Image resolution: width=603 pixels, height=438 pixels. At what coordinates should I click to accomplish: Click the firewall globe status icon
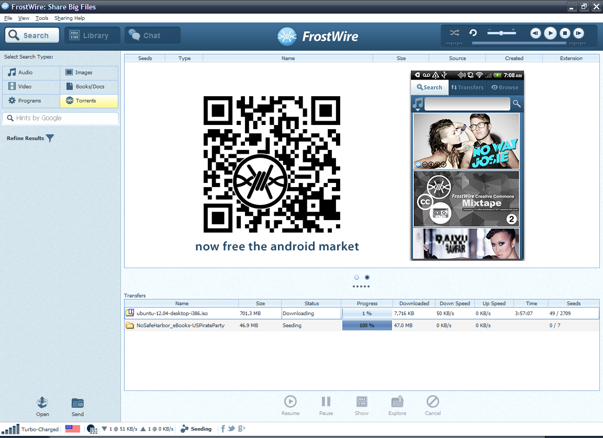point(92,429)
